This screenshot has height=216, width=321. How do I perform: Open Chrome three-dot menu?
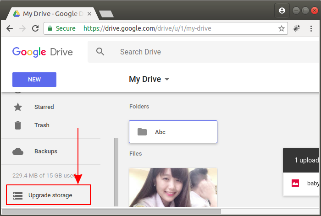coord(311,28)
